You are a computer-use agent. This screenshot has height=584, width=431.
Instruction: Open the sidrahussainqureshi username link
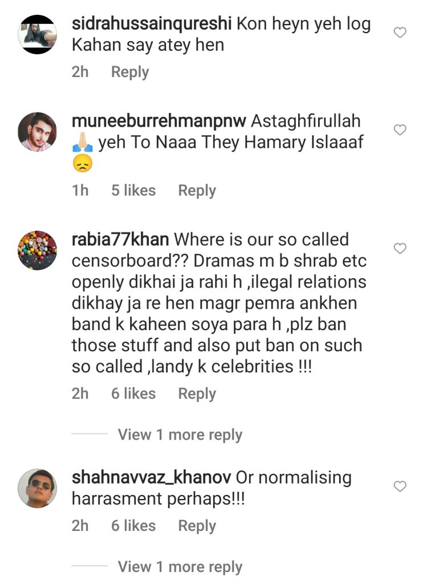[151, 25]
